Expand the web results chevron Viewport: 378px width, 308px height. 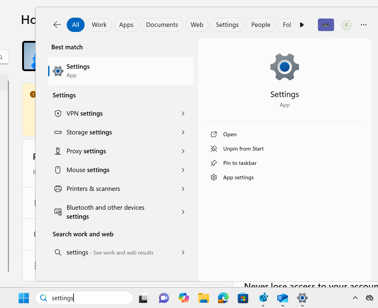coord(183,252)
